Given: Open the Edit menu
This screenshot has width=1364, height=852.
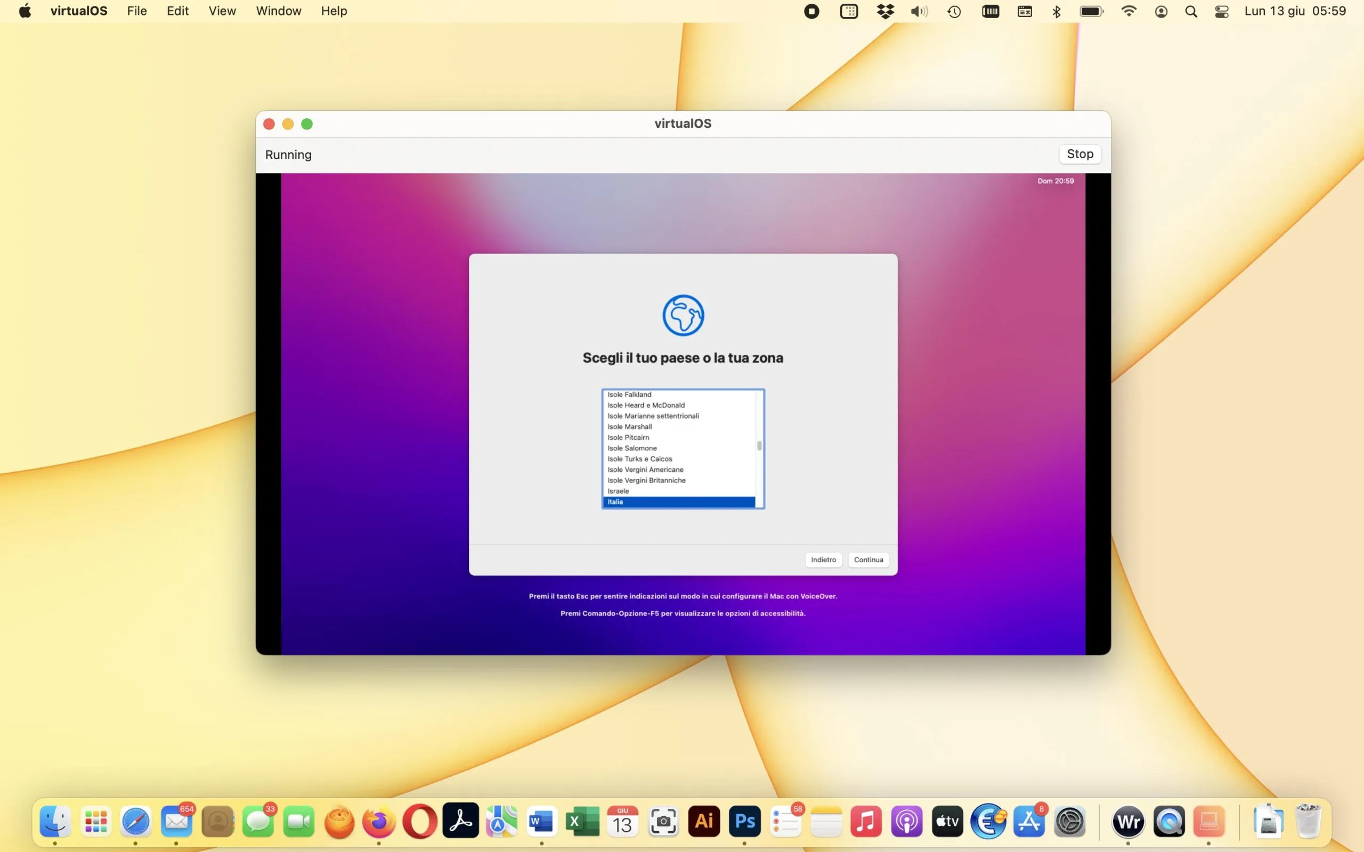Looking at the screenshot, I should [x=177, y=11].
